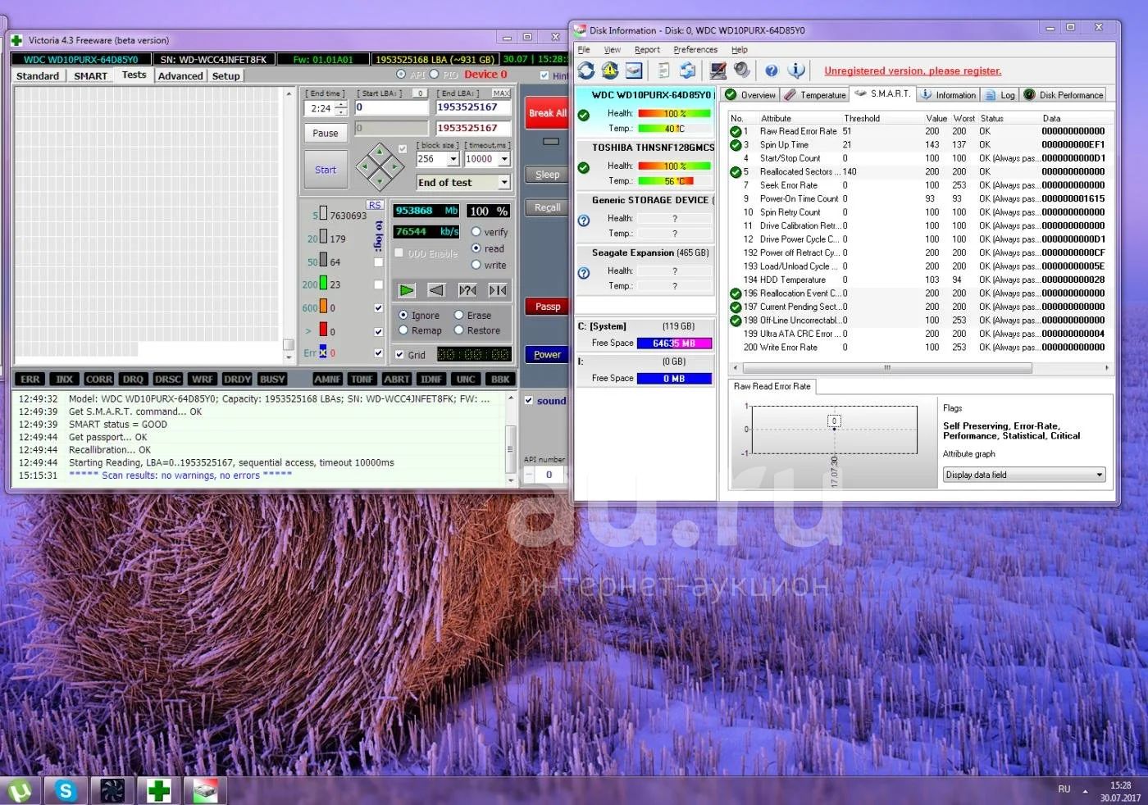
Task: Toggle the sound checkbox in Victoria
Action: pyautogui.click(x=529, y=400)
